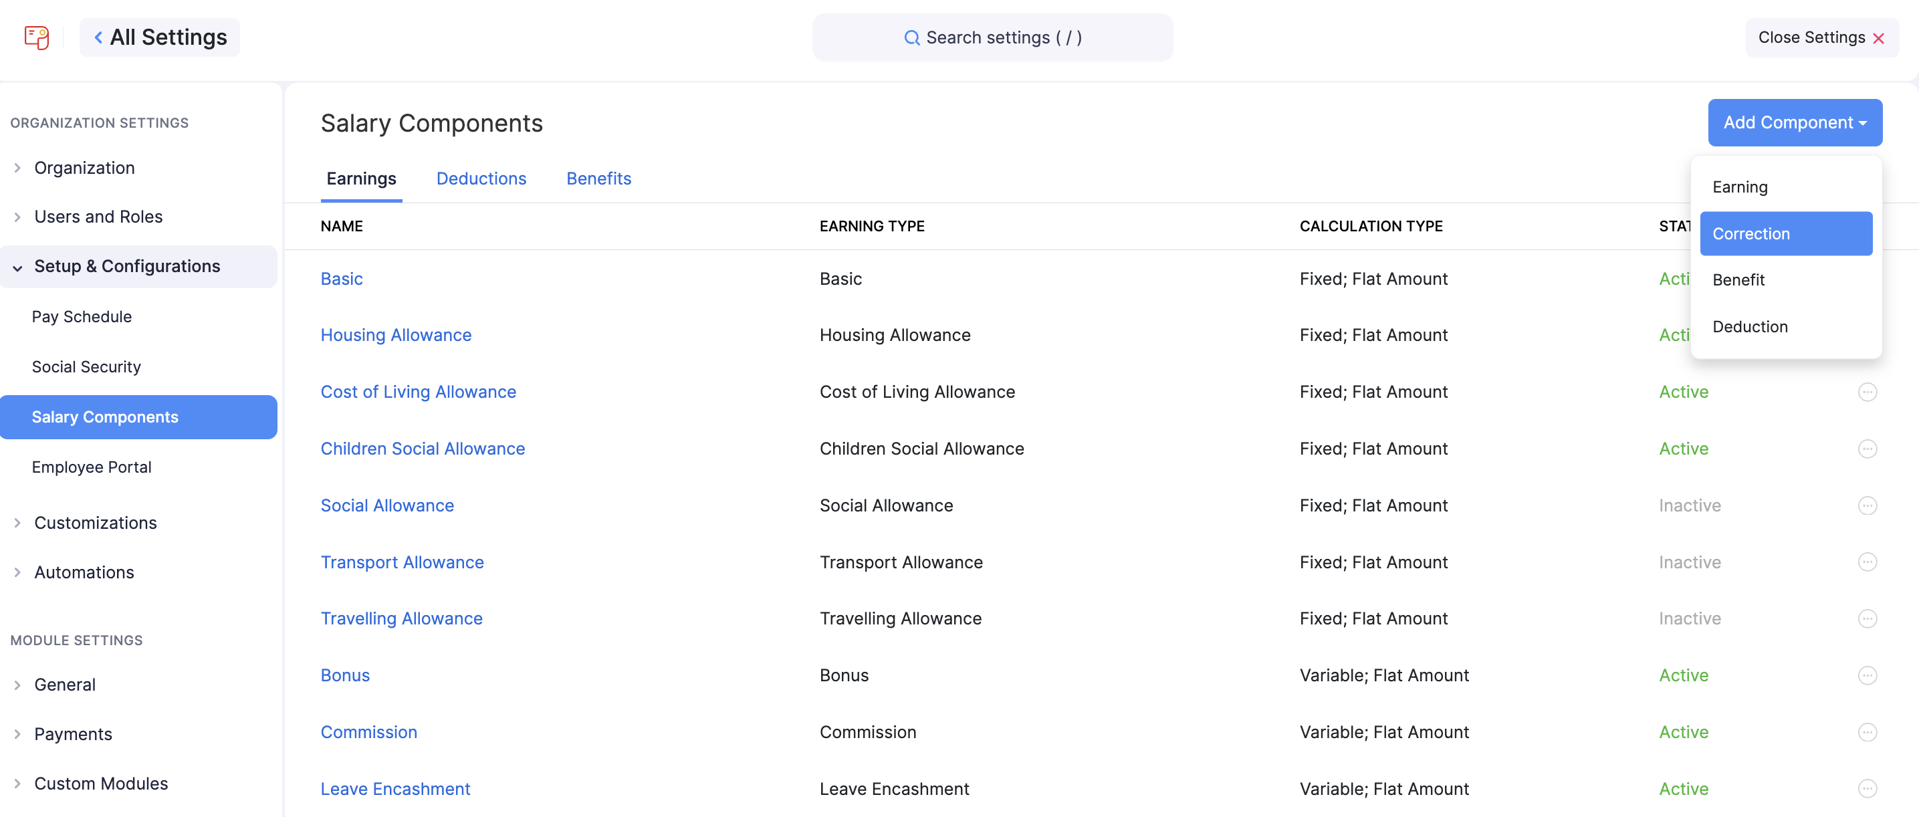Open the Add Component dropdown
Viewport: 1919px width, 817px height.
click(1794, 122)
